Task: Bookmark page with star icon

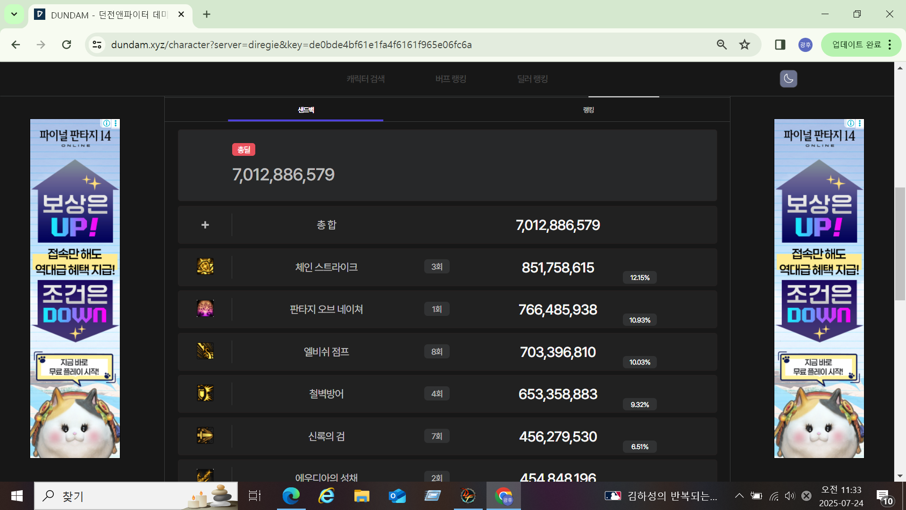Action: pos(745,45)
